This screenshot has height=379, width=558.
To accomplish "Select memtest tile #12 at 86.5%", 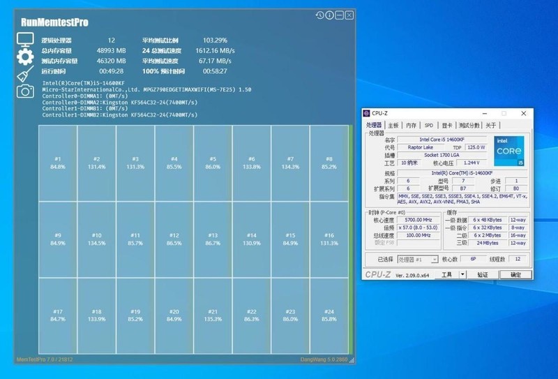I will pos(174,239).
